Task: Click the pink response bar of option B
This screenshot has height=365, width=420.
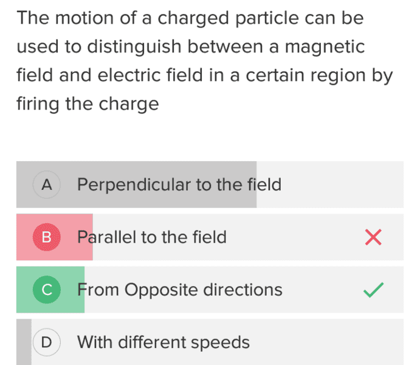Action: (x=55, y=237)
